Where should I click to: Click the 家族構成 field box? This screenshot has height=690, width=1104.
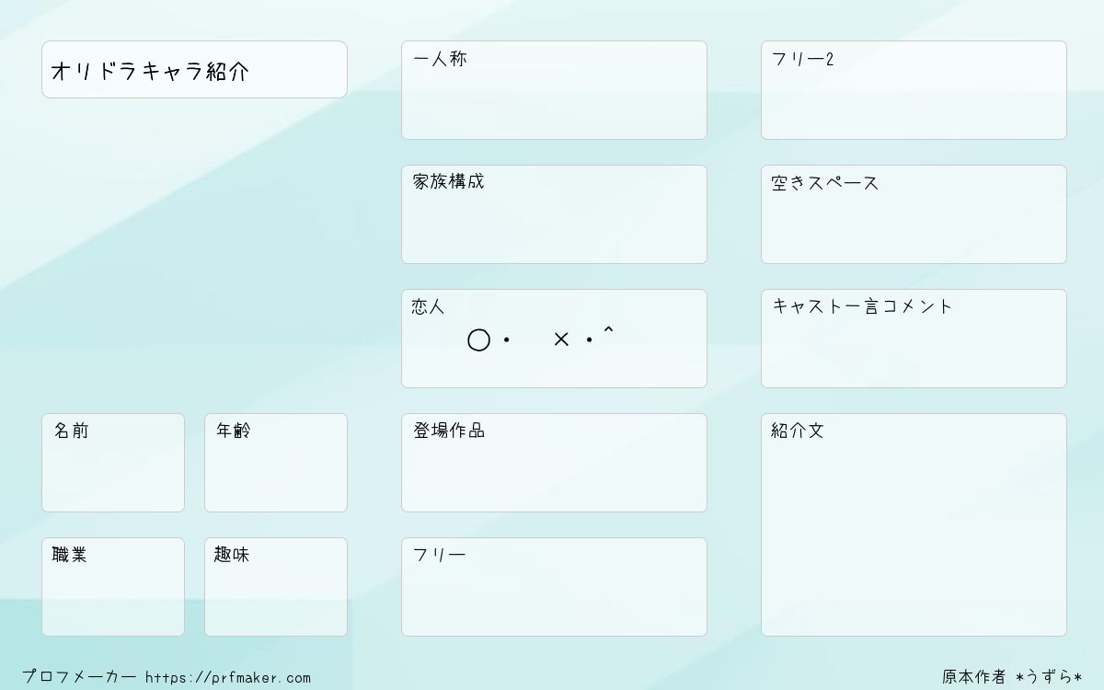coord(554,214)
